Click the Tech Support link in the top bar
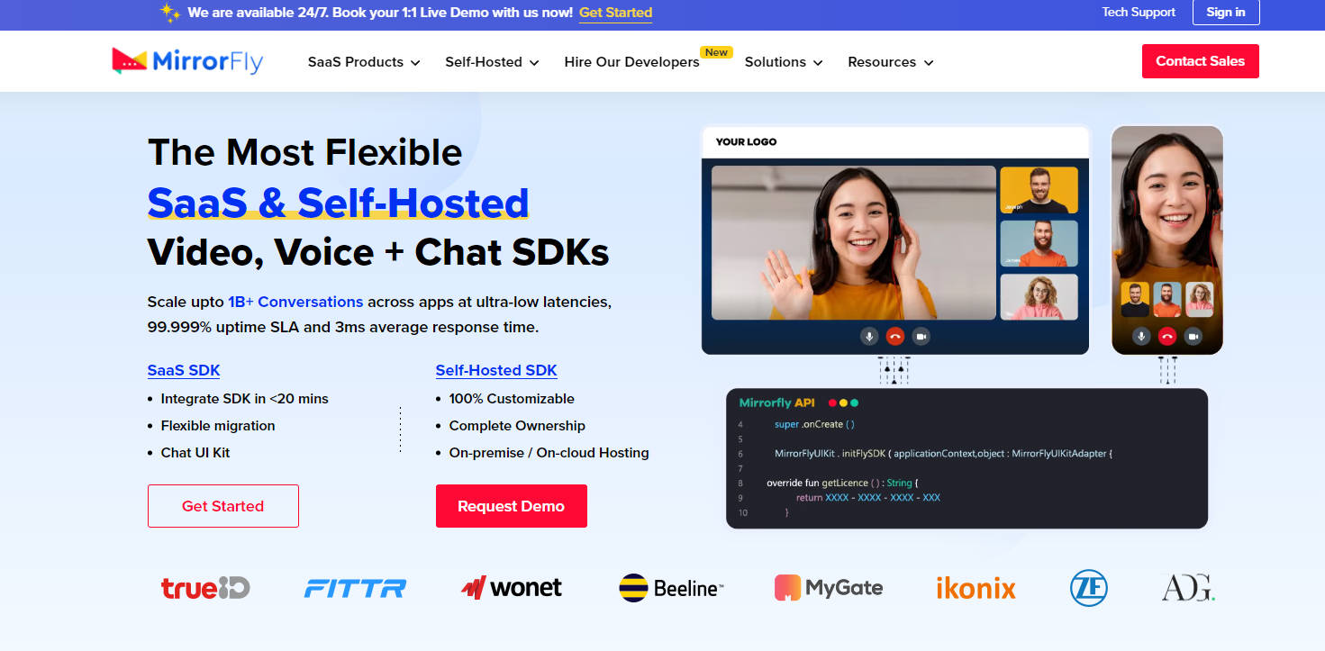The height and width of the screenshot is (651, 1325). (x=1139, y=12)
